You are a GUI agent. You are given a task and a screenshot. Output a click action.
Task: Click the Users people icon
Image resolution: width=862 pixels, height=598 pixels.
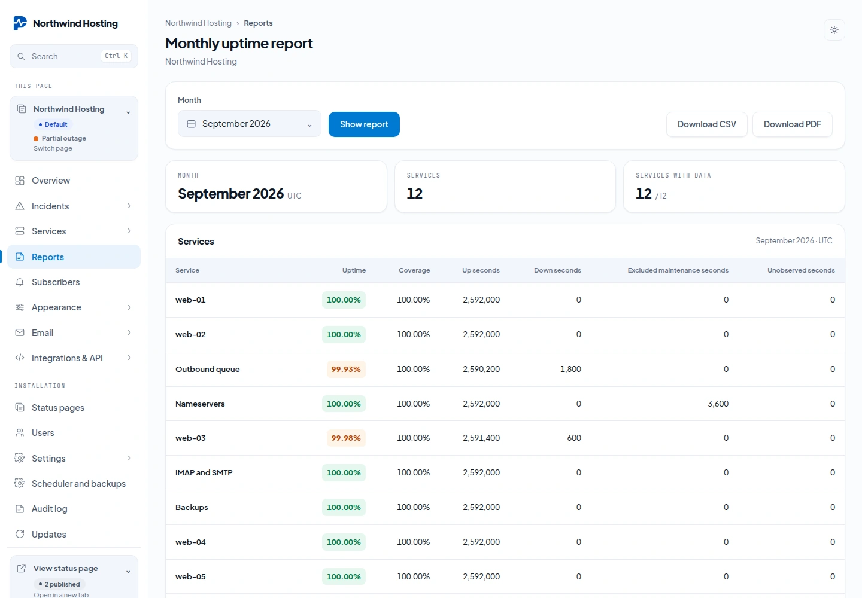coord(20,432)
